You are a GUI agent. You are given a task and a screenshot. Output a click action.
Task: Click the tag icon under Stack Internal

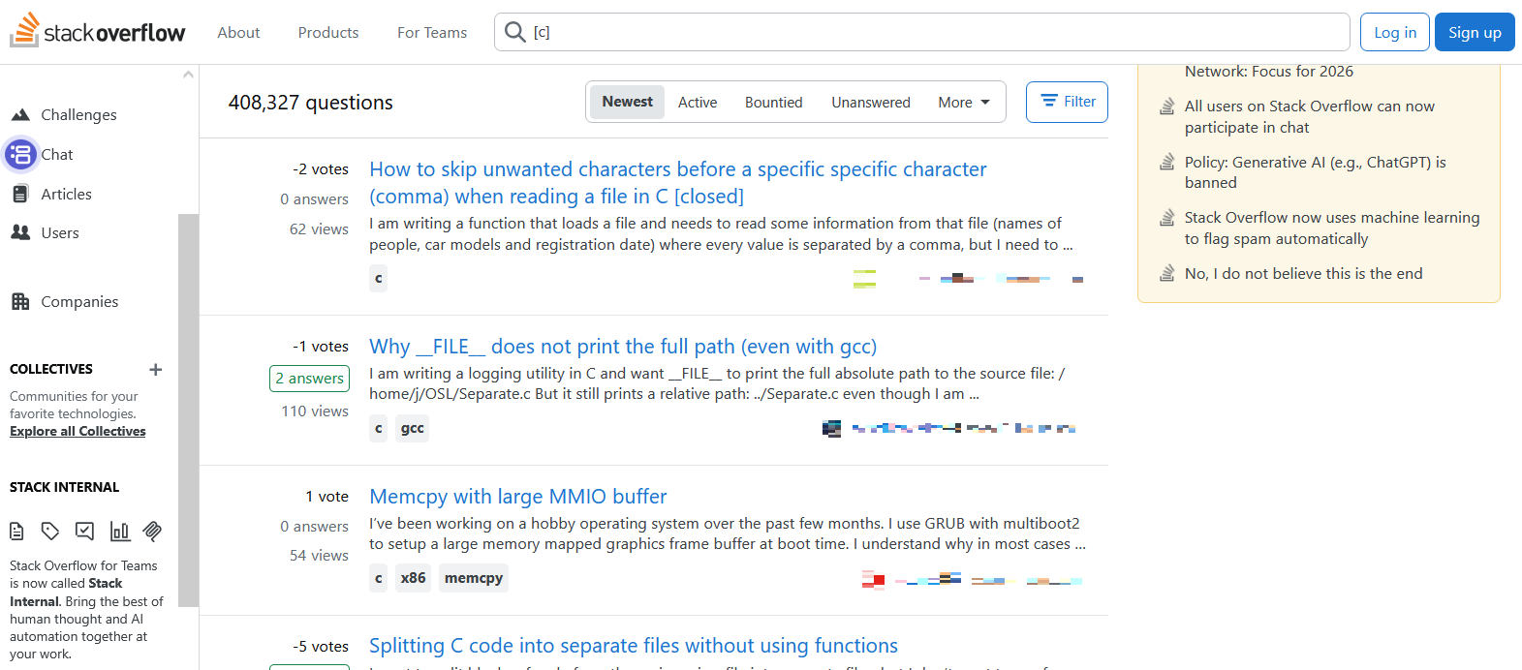[50, 531]
